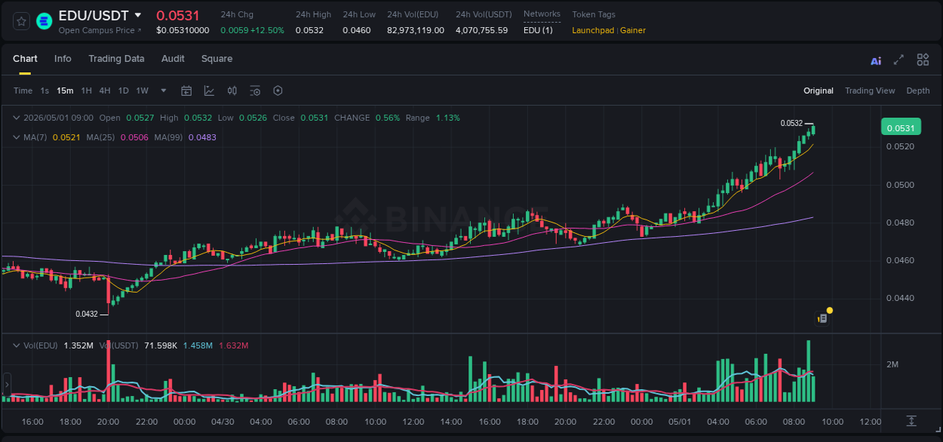943x442 pixels.
Task: Click the last price 0.0531 in header
Action: (178, 15)
